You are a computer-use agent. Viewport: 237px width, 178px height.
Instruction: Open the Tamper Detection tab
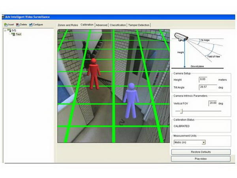pos(139,25)
